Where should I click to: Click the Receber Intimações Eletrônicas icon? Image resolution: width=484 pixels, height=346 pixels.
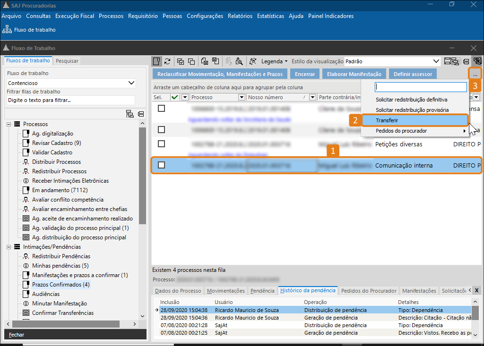point(26,181)
